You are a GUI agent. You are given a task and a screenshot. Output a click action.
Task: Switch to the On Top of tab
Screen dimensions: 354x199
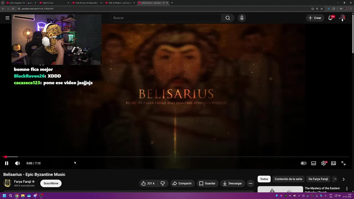120,3
